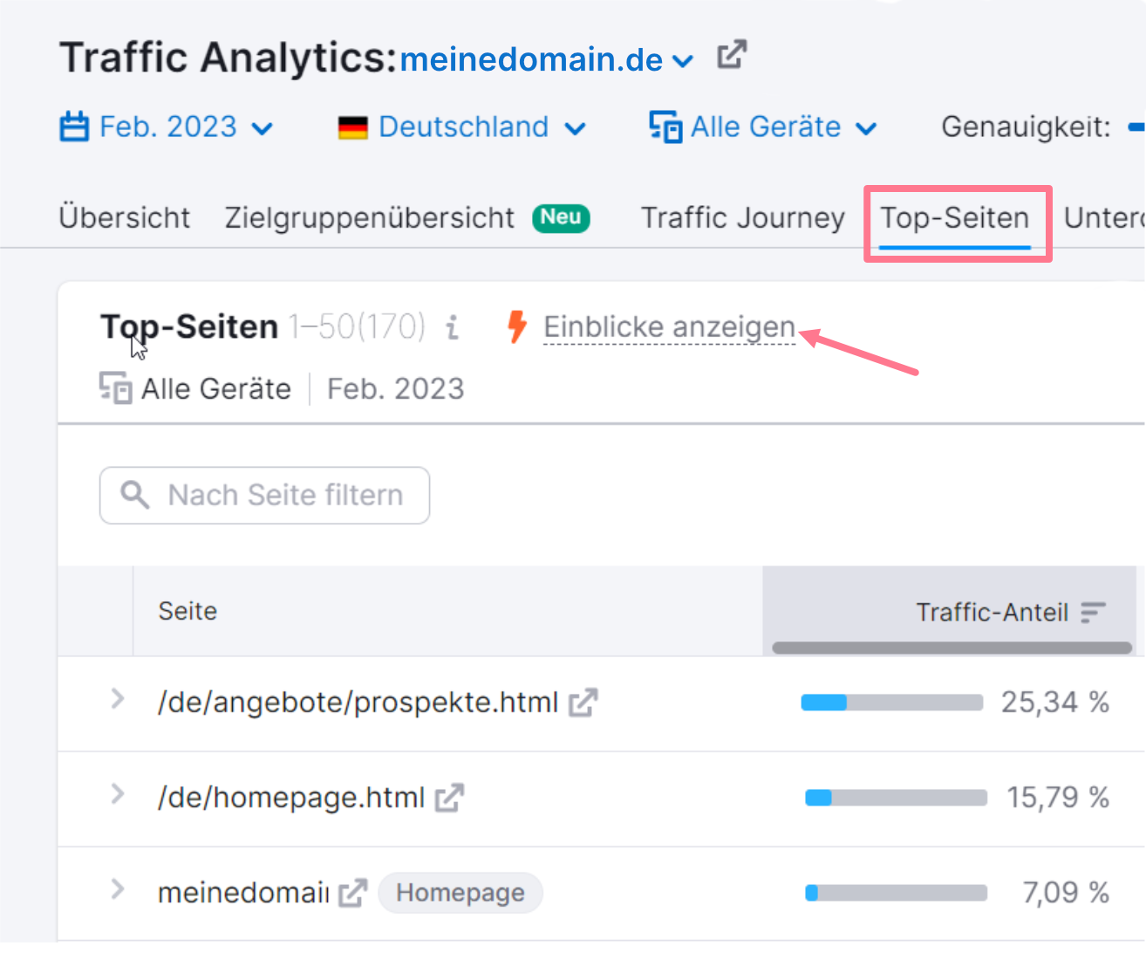1146x960 pixels.
Task: Click the 15,79 % traffic share bar
Action: [897, 798]
